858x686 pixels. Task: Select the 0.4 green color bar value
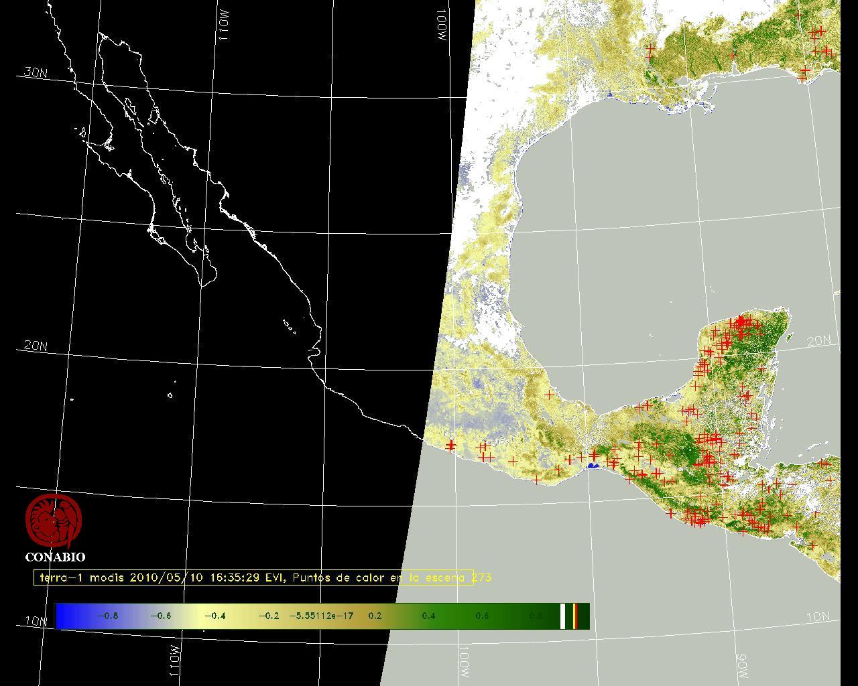click(428, 616)
